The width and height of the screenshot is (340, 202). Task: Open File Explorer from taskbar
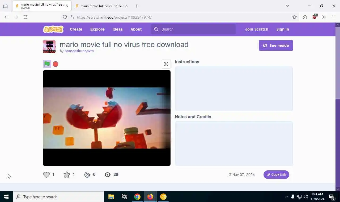coord(111,197)
